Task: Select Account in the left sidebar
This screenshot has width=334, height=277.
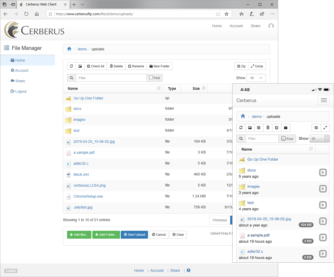Action: pos(22,70)
